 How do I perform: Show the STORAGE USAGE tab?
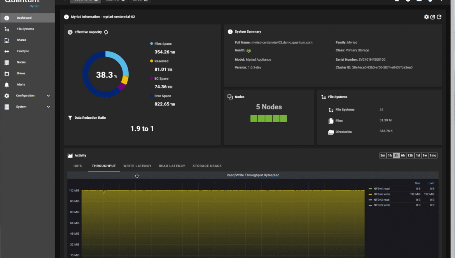(x=207, y=166)
